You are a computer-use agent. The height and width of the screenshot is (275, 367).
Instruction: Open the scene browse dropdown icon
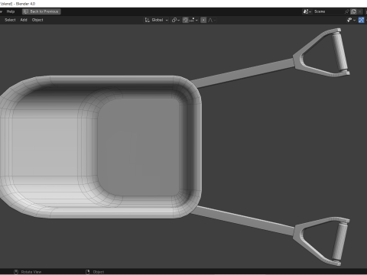[307, 11]
